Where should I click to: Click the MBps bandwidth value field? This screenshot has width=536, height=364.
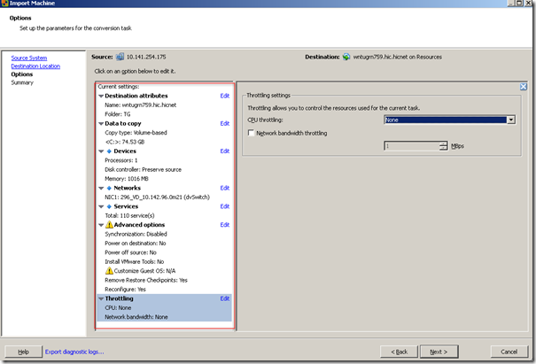tap(412, 146)
